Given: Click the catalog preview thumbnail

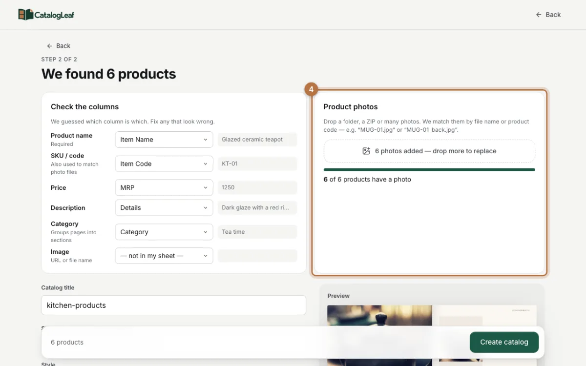Looking at the screenshot, I should tap(432, 335).
